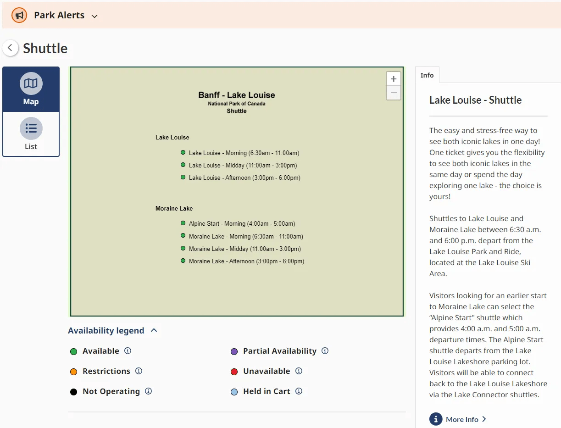Screen dimensions: 561x428
Task: Click the Lake Louise - Shuttle heading
Action: pyautogui.click(x=475, y=100)
